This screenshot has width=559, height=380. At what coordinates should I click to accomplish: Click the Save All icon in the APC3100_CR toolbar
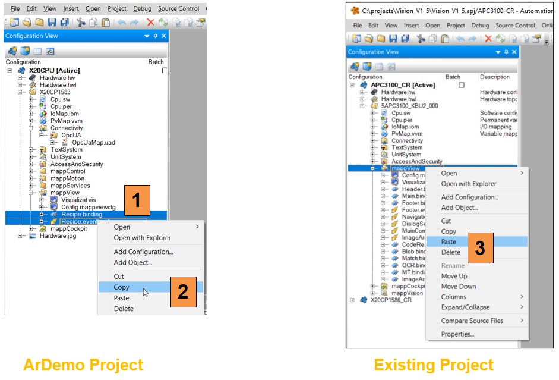[x=405, y=39]
